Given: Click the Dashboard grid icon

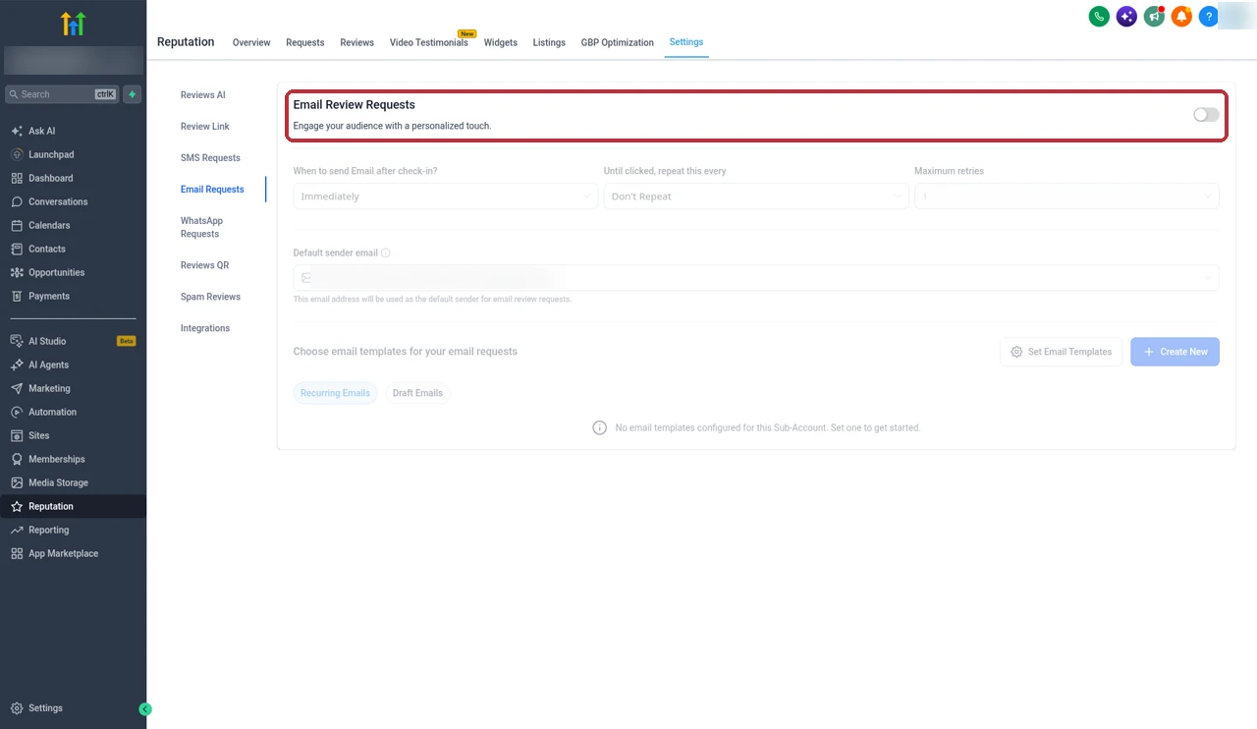Looking at the screenshot, I should 17,178.
